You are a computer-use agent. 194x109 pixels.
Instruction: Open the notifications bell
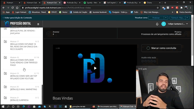(x=157, y=24)
